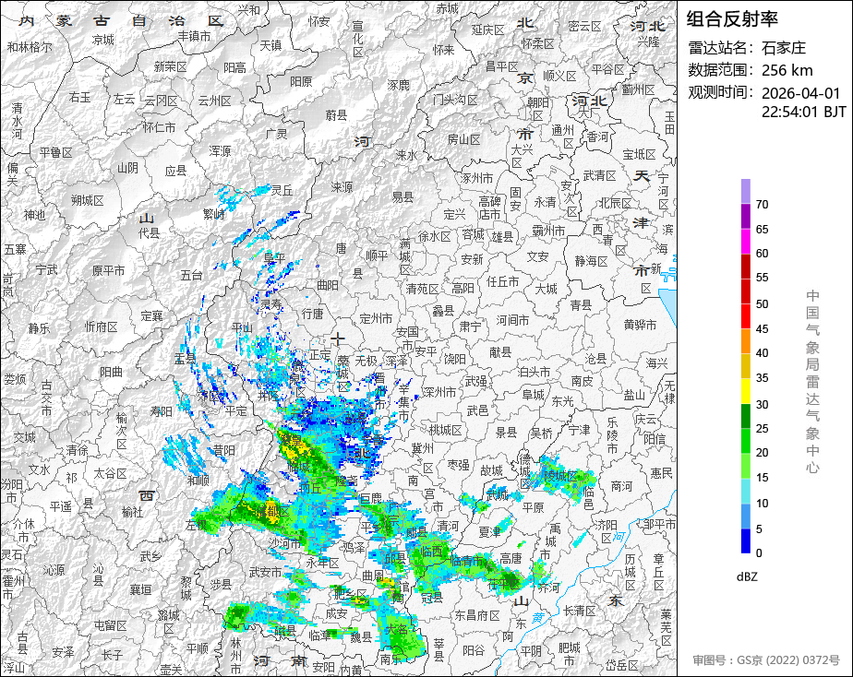Click the 武清区 map label
This screenshot has width=853, height=677.
click(x=599, y=175)
